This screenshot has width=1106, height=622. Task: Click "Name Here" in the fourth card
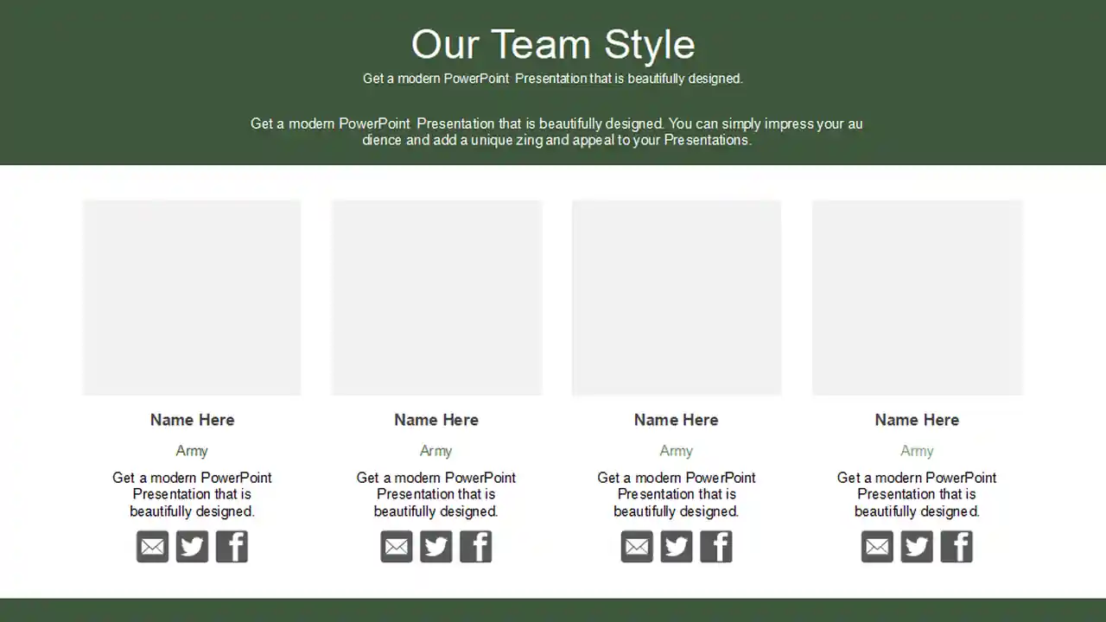click(x=917, y=420)
